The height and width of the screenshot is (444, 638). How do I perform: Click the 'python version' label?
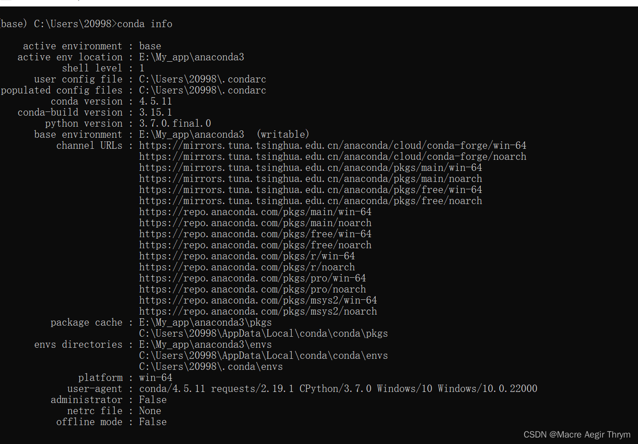(84, 123)
